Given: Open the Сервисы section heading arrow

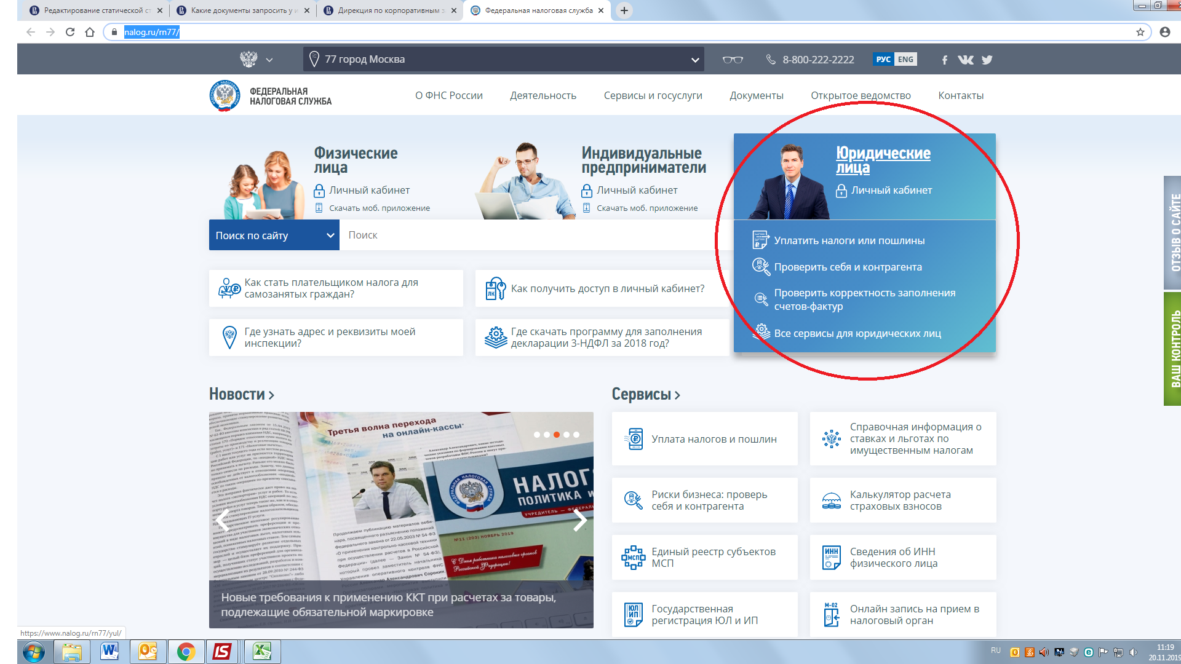Looking at the screenshot, I should 677,395.
